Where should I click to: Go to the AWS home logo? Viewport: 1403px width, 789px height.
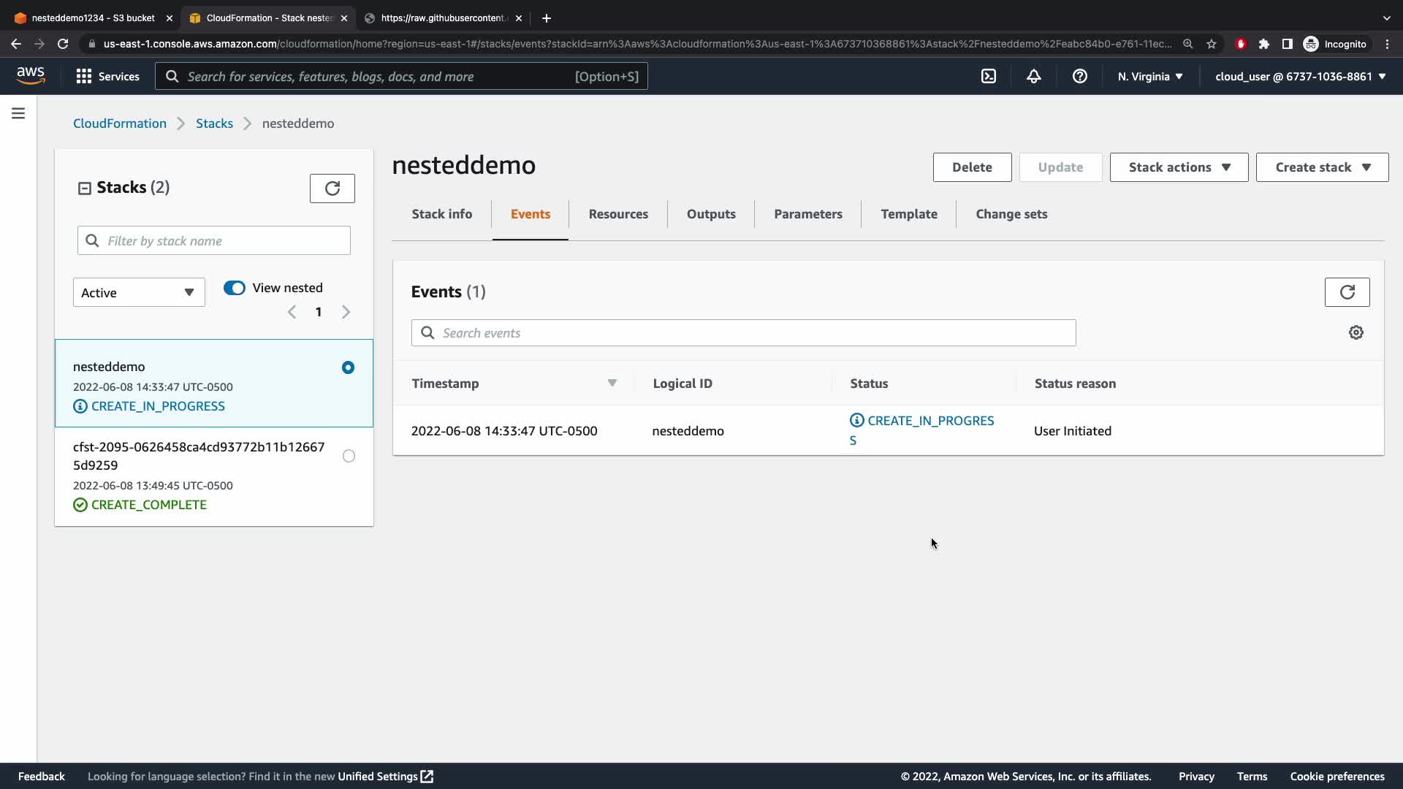pos(31,75)
